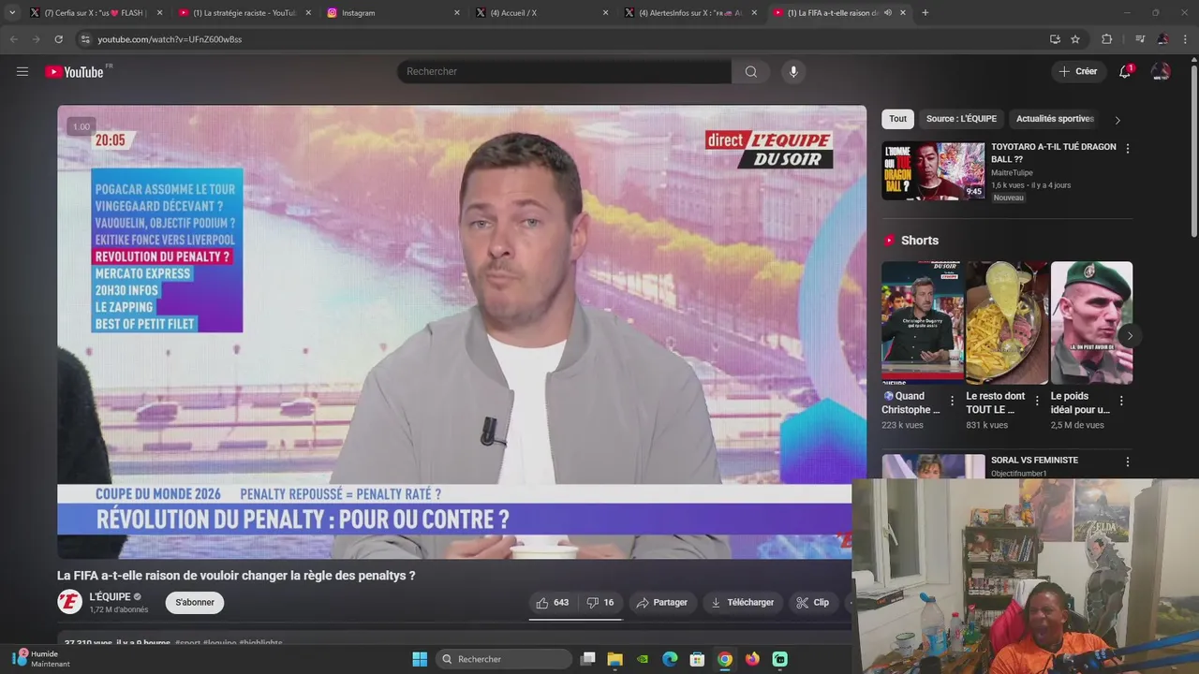The width and height of the screenshot is (1199, 674).
Task: Click the youtube.com address bar URL
Action: point(170,39)
